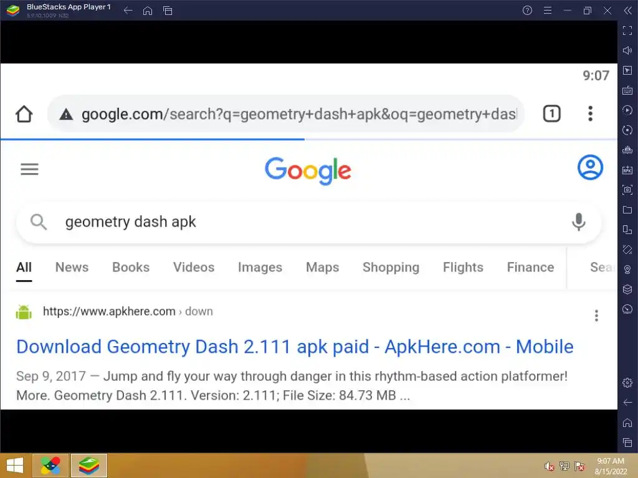Click the BlueStacks back arrow in title bar
The height and width of the screenshot is (478, 638).
[x=128, y=11]
